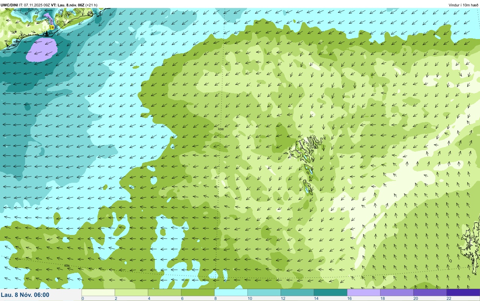
Task: Click the legend scale number '16'
Action: click(x=349, y=298)
